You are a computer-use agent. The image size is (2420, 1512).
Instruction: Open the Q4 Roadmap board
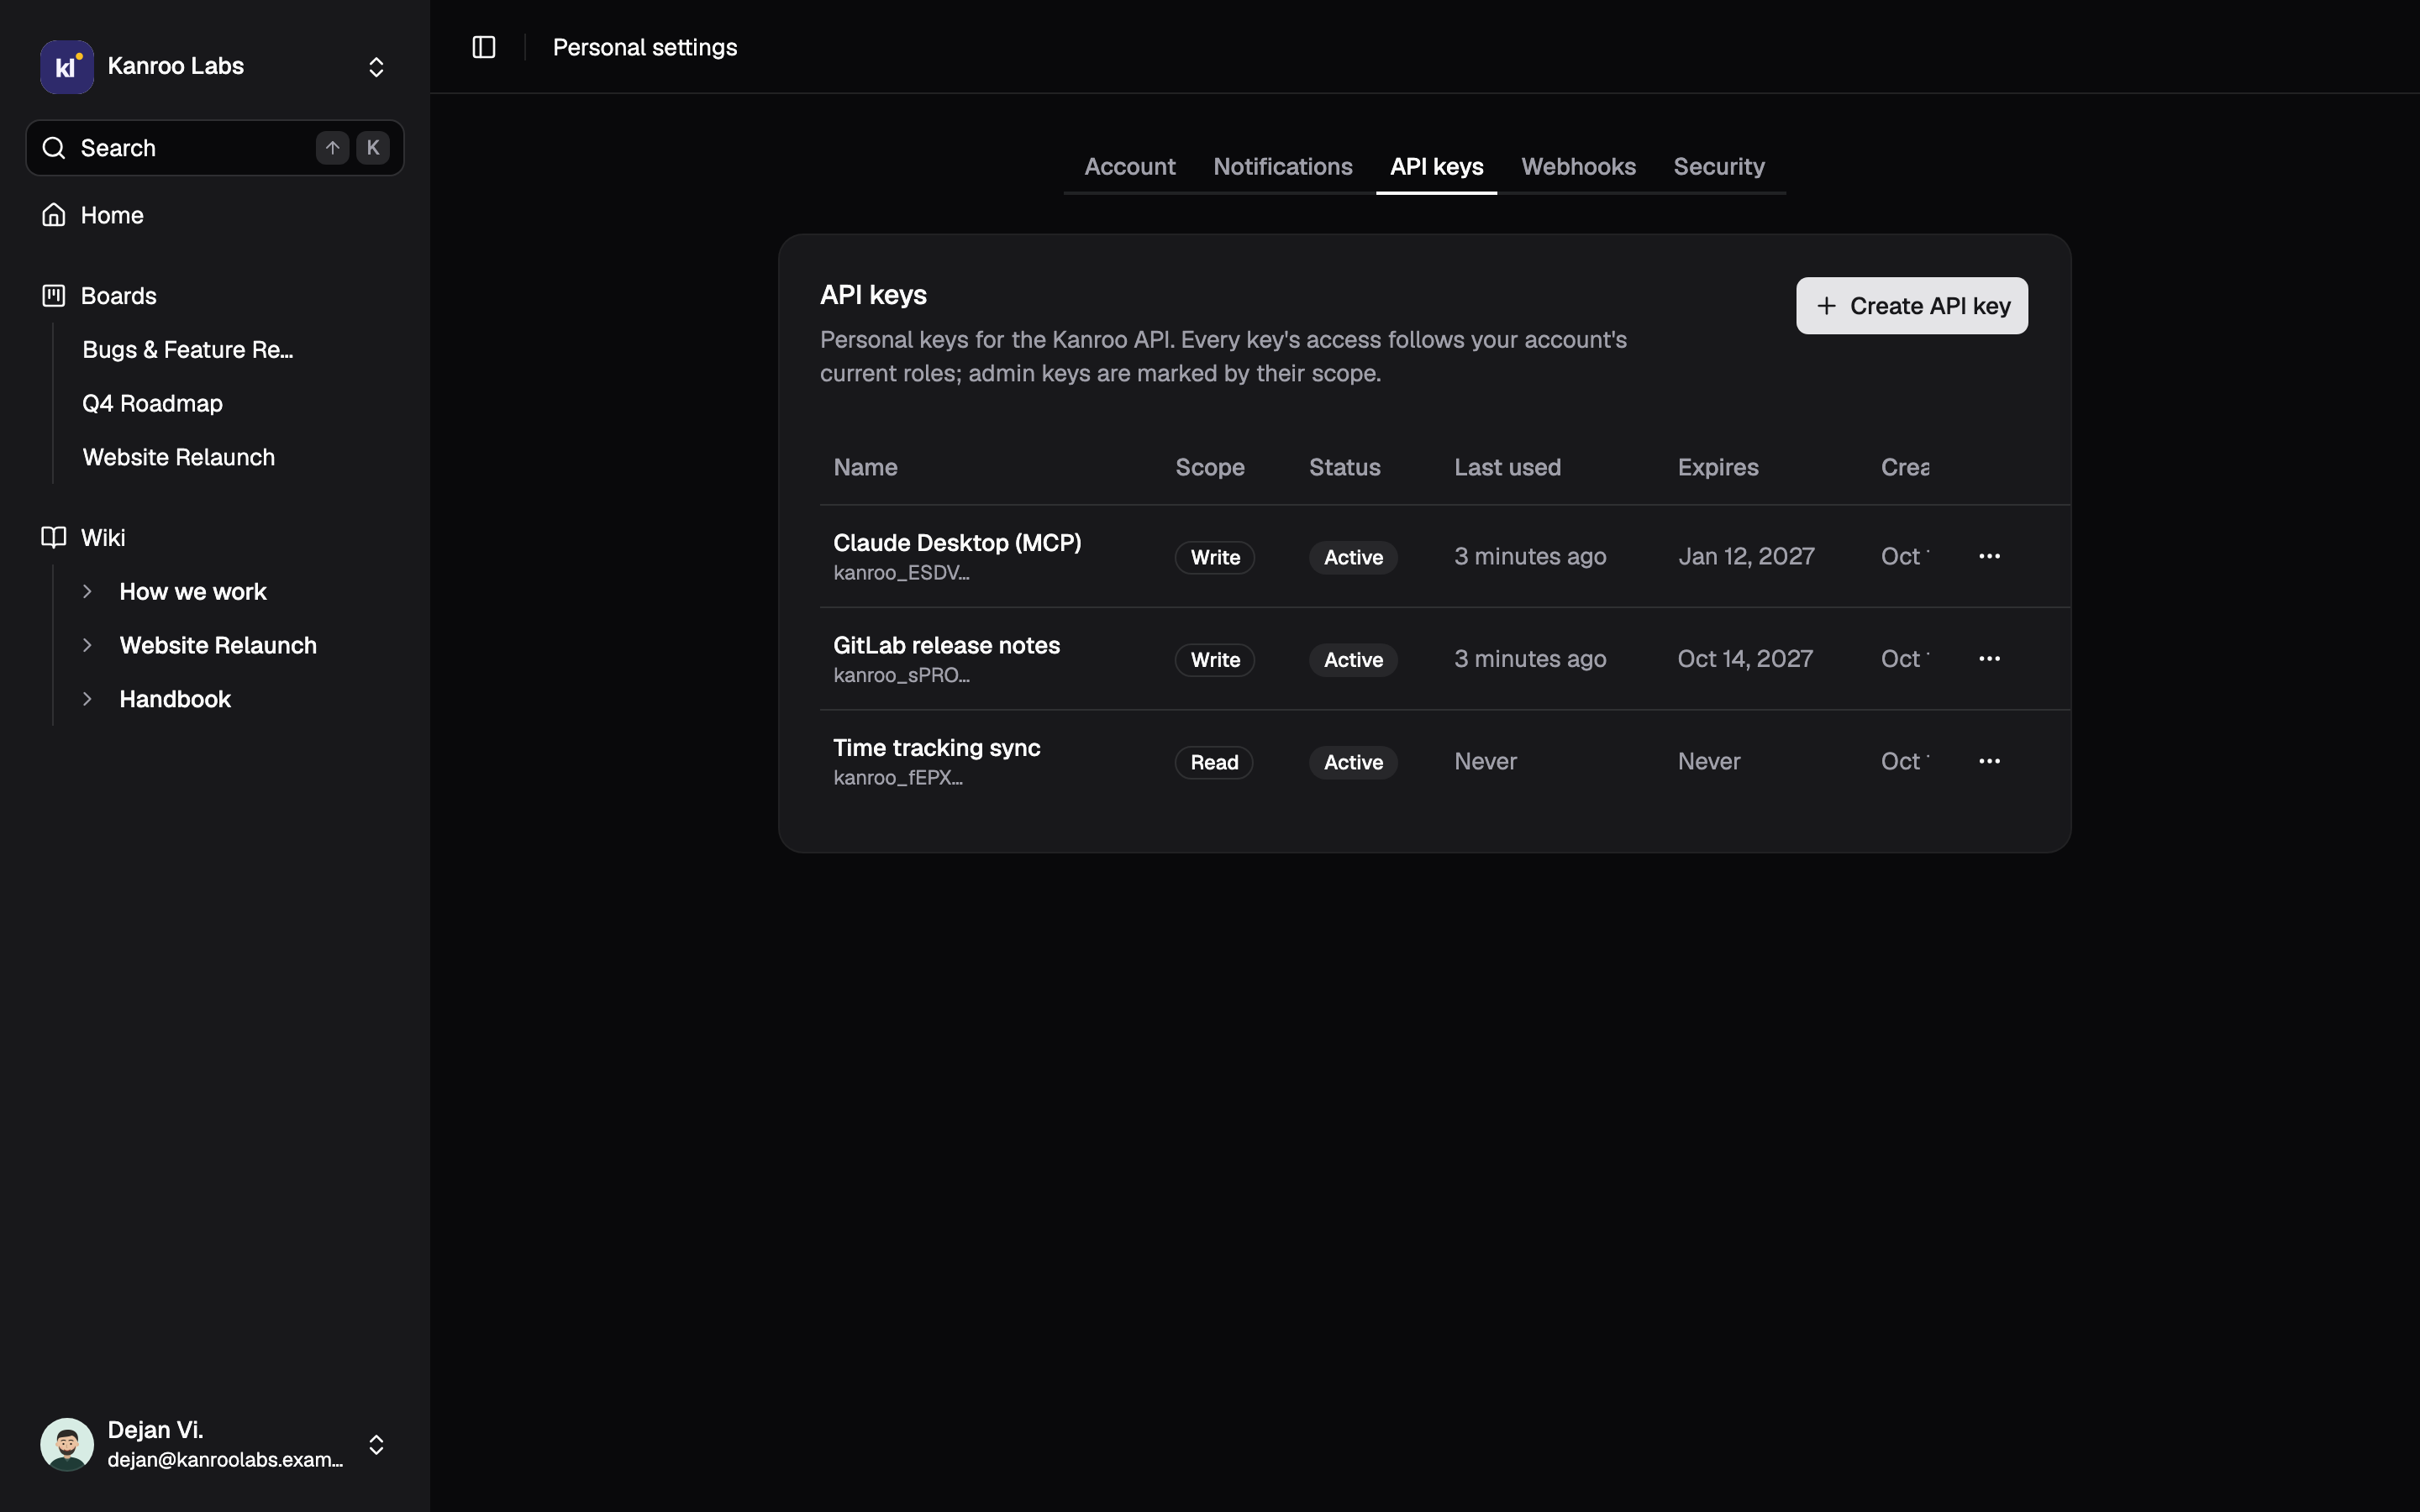tap(152, 404)
